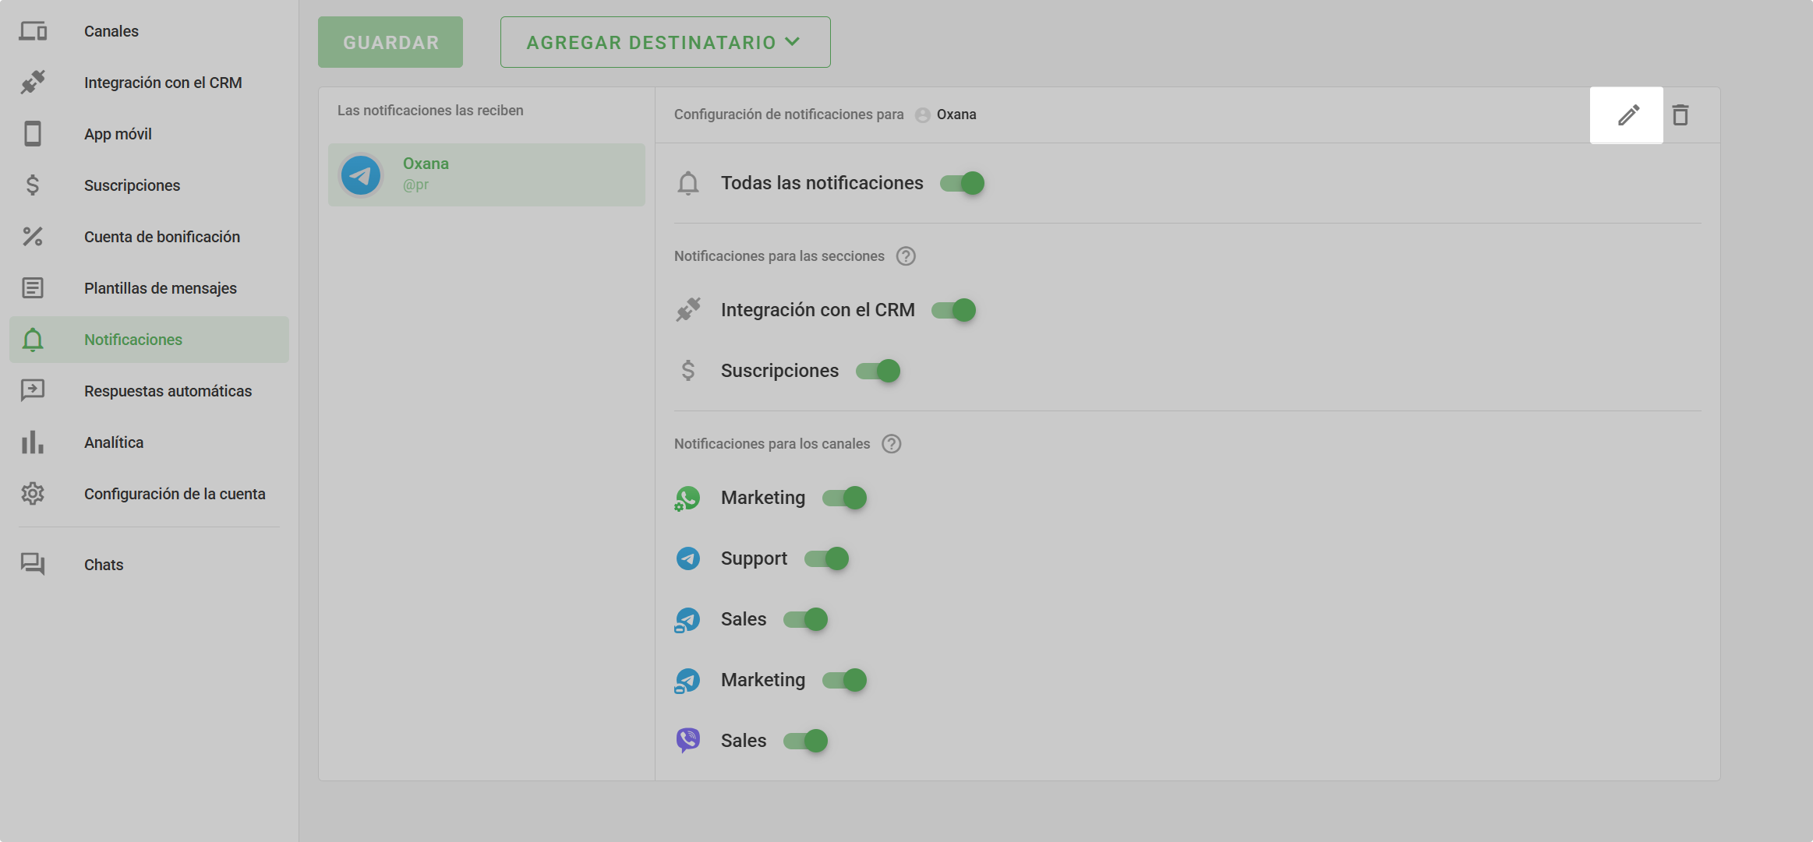Click the help icon next to Notificaciones para los canales

tap(892, 444)
